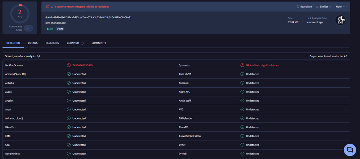Viewport: 360px width, 159px height.
Task: Click the McAfee Scanner vendor name
Action: (14, 65)
